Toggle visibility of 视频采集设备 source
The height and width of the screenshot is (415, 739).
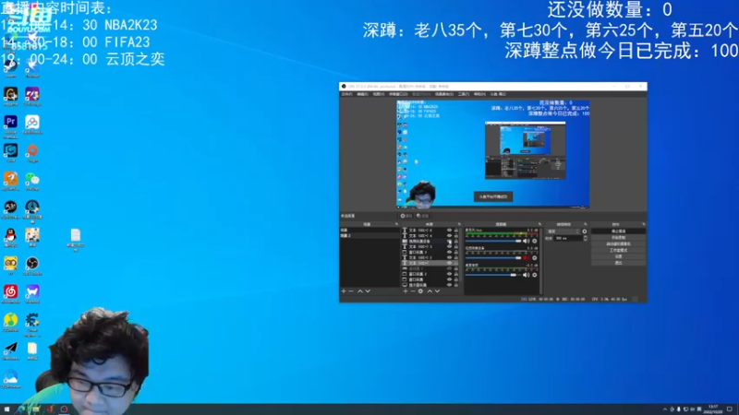[449, 241]
